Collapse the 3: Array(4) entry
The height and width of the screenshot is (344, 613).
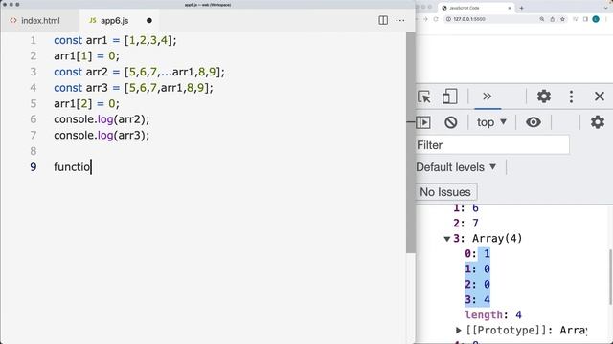coord(447,239)
